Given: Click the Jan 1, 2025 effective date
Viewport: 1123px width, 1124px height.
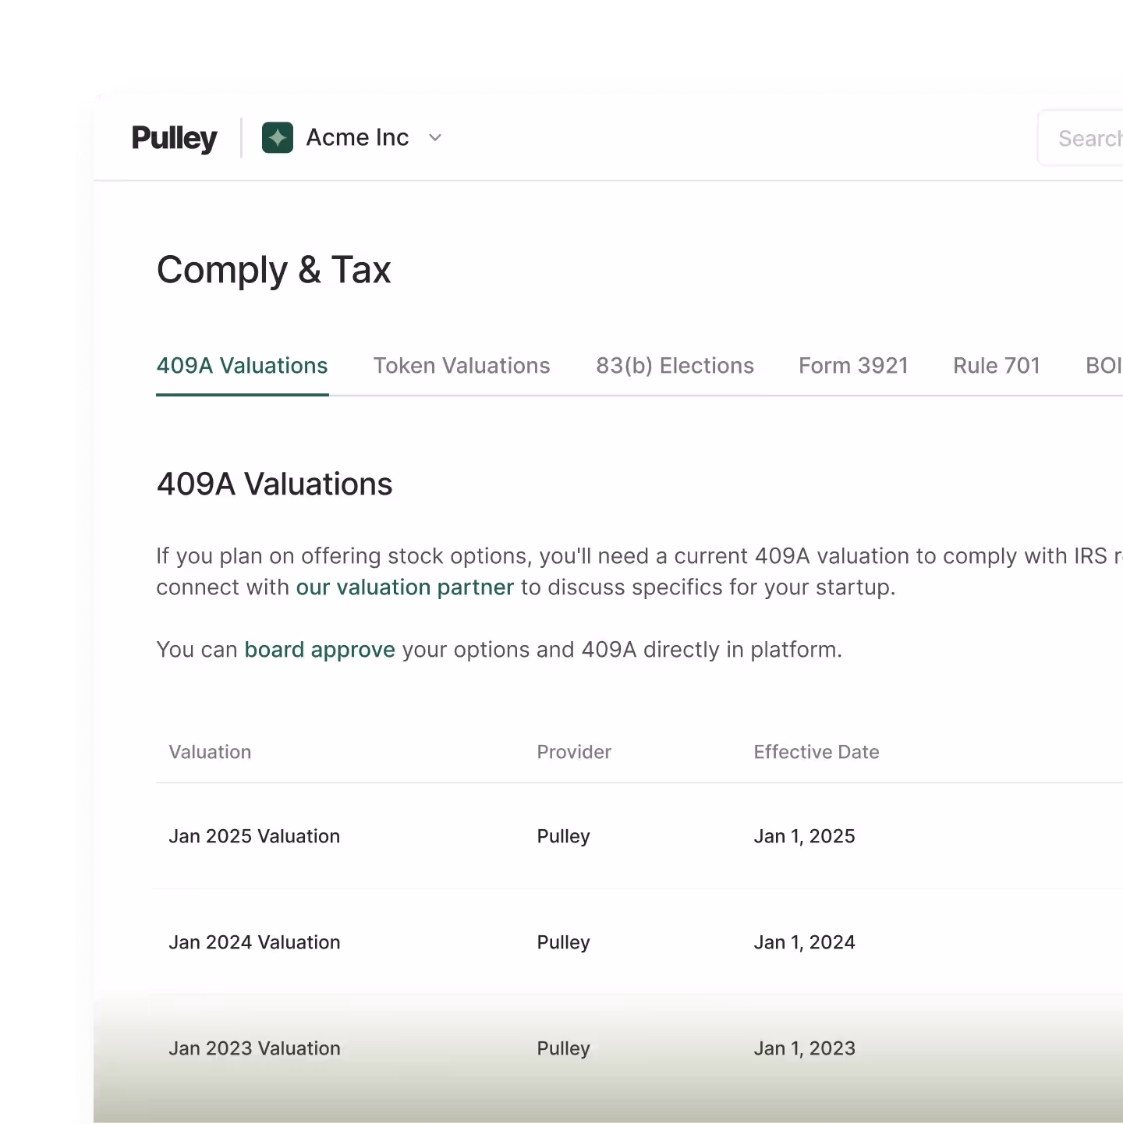Looking at the screenshot, I should 804,836.
